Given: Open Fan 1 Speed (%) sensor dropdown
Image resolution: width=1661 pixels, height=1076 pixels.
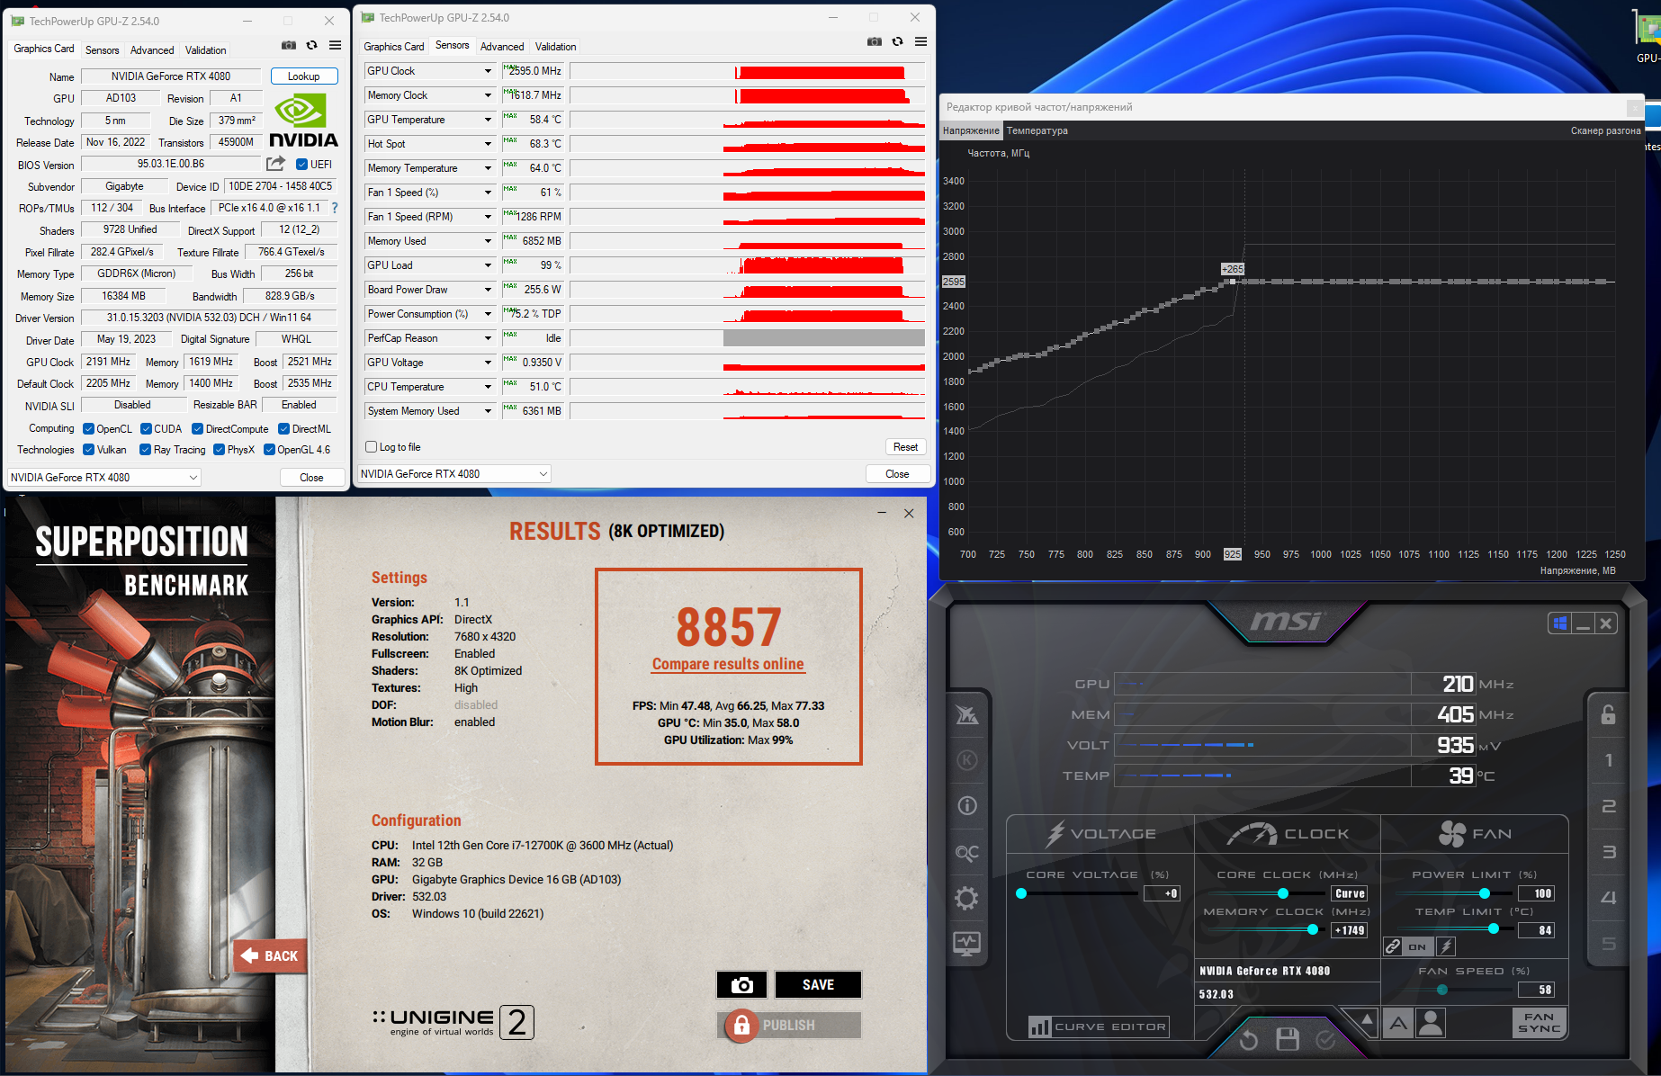Looking at the screenshot, I should tap(488, 193).
